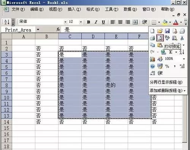Open the 数据(D) menu
This screenshot has height=150, width=190.
coord(130,9)
